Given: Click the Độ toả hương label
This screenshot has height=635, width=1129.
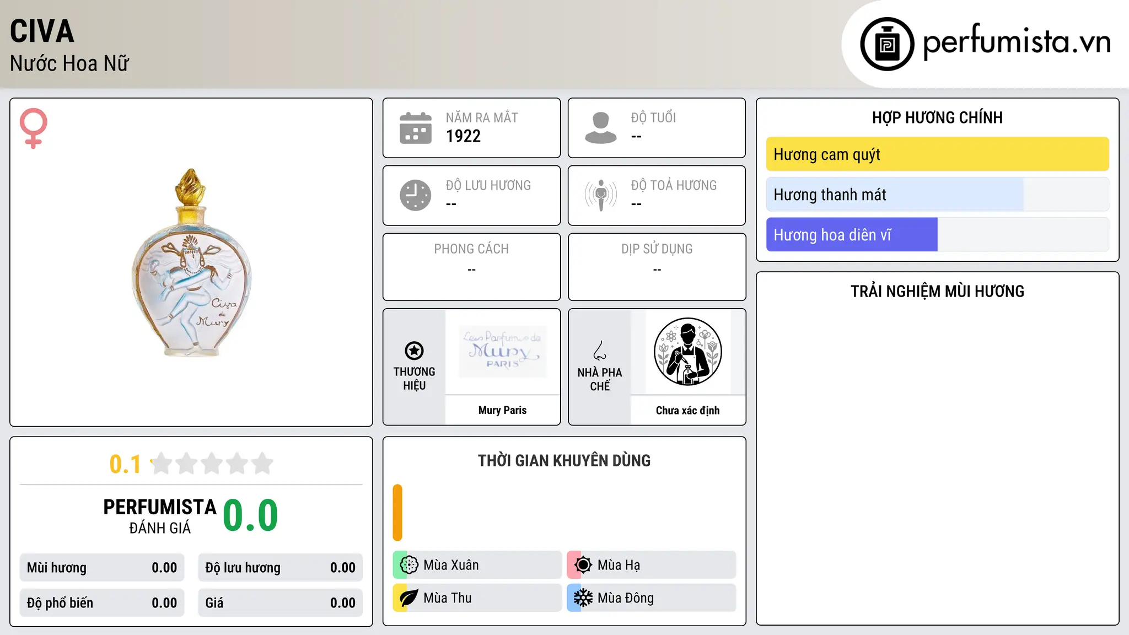Looking at the screenshot, I should coord(674,185).
